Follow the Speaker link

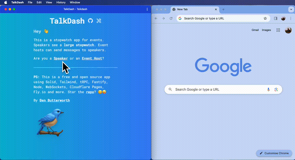click(61, 58)
